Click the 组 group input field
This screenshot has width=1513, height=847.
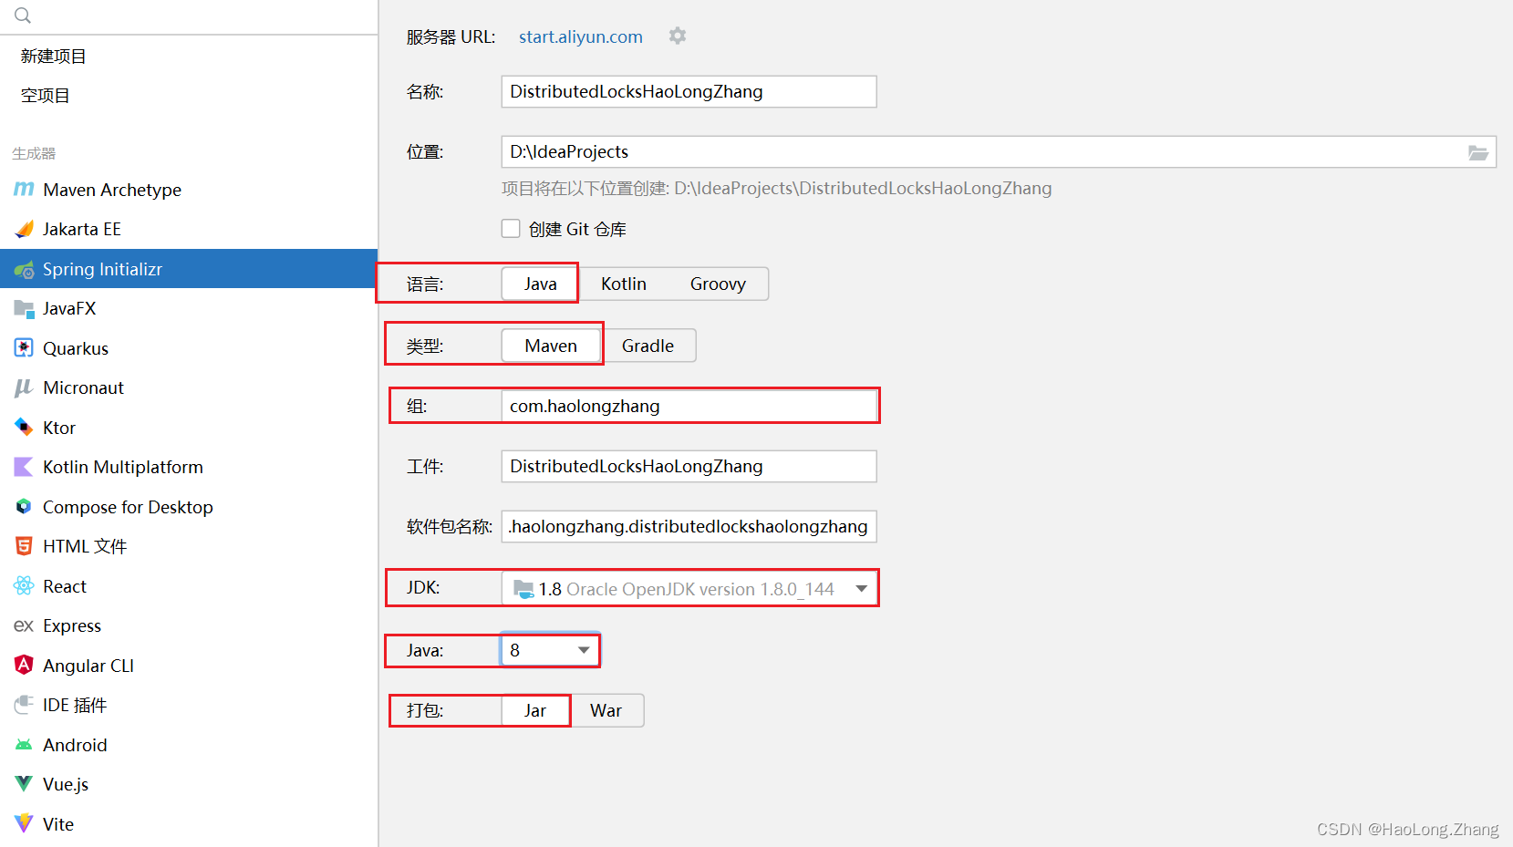tap(689, 406)
